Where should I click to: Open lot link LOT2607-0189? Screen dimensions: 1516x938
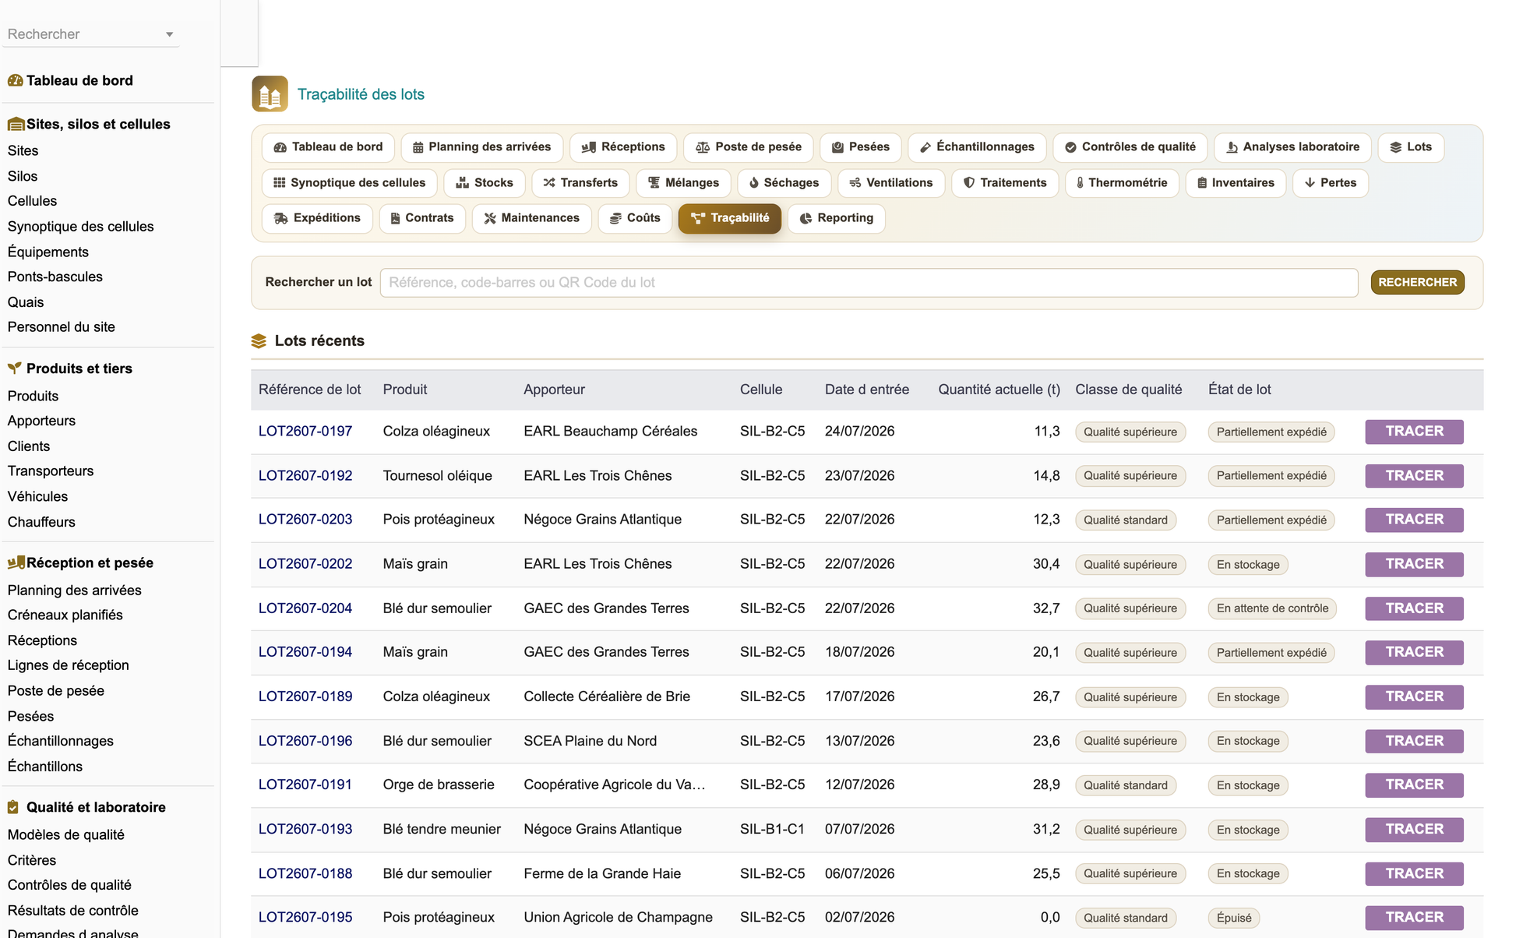coord(305,696)
